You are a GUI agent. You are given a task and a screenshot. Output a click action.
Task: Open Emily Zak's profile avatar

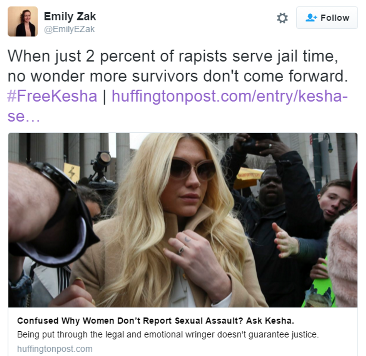pos(23,21)
